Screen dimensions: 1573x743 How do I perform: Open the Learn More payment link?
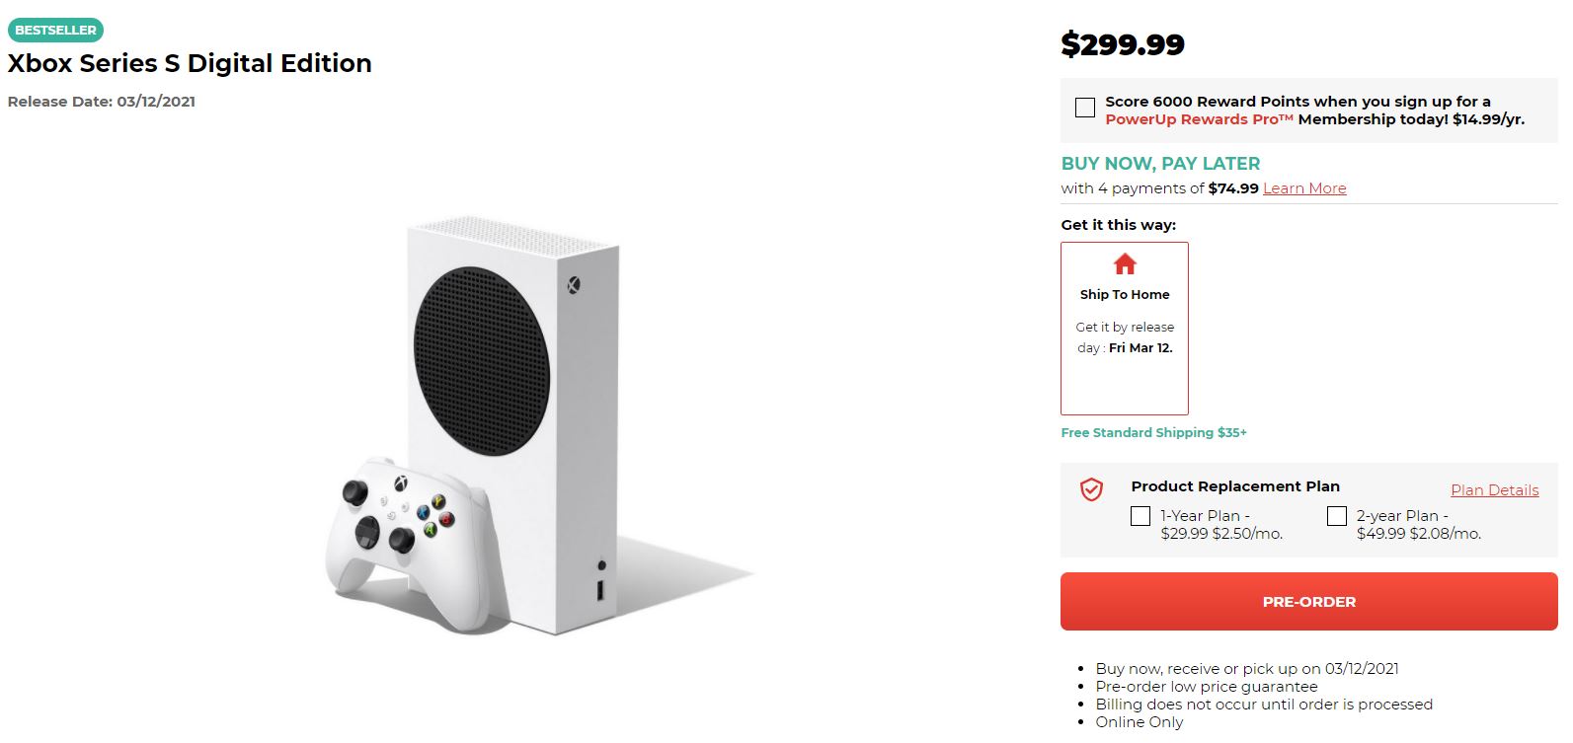pyautogui.click(x=1304, y=188)
